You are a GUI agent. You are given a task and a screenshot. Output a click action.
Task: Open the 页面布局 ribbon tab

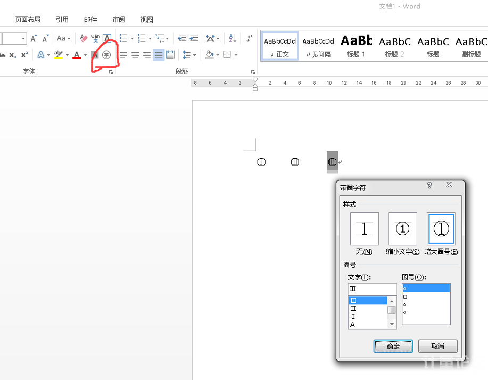click(28, 20)
